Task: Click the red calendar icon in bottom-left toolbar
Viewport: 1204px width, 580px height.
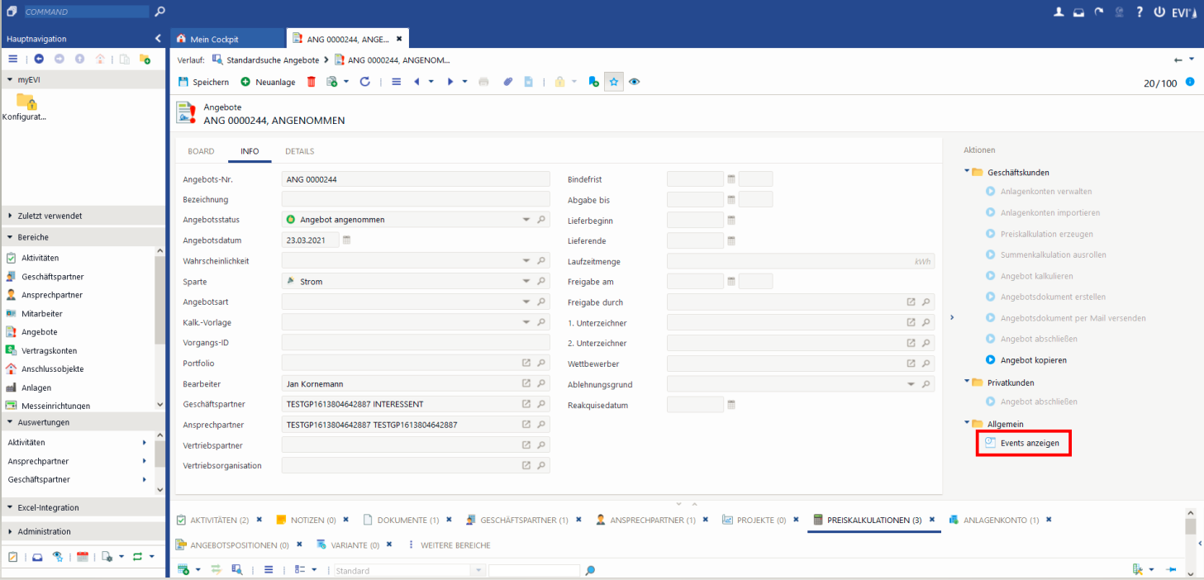Action: point(83,557)
